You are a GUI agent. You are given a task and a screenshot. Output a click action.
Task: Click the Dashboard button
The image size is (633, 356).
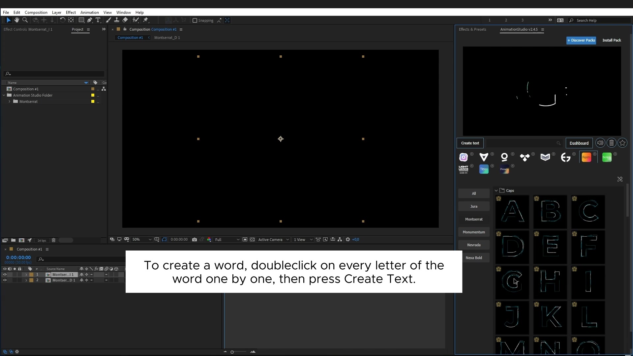click(579, 143)
